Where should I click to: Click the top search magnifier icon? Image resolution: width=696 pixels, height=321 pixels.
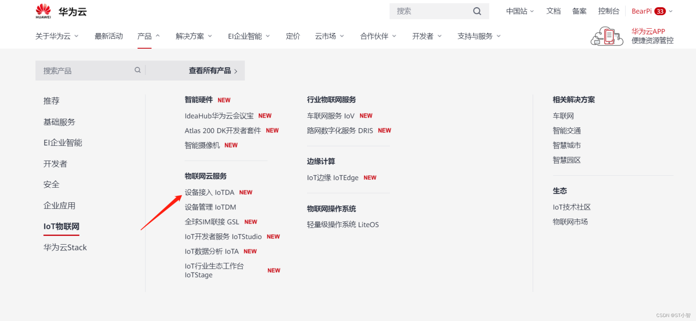pyautogui.click(x=477, y=11)
